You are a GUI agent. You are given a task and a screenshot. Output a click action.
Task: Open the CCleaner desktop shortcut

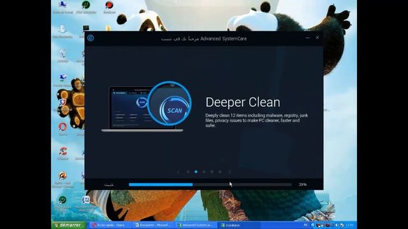click(62, 153)
